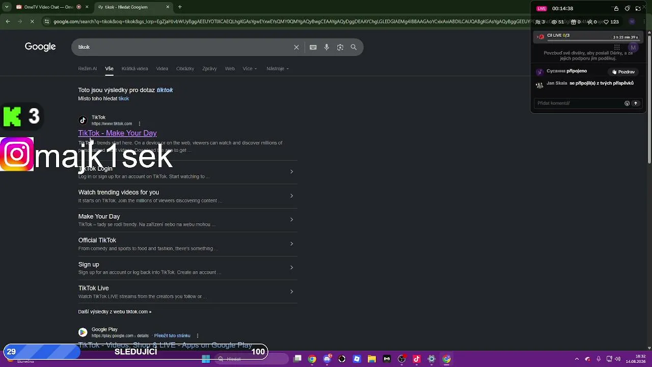The image size is (652, 367).
Task: Click the TikTok favicon in first result
Action: [83, 120]
